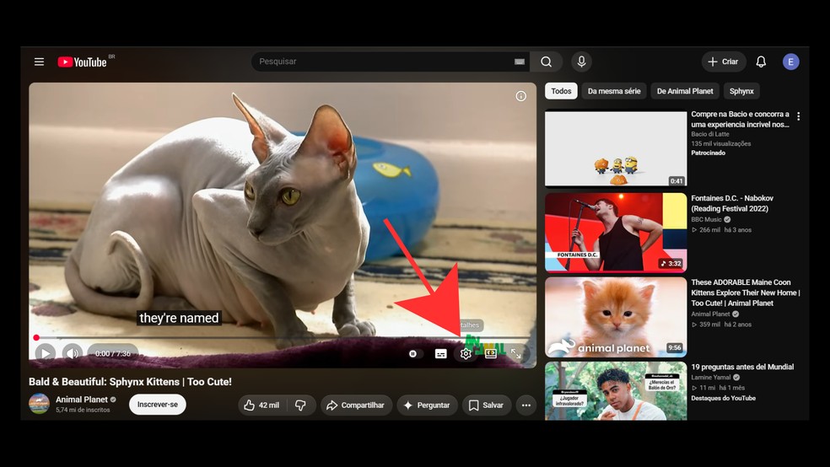Image resolution: width=830 pixels, height=467 pixels.
Task: Open the Lamine Yamal channel name
Action: (x=711, y=377)
